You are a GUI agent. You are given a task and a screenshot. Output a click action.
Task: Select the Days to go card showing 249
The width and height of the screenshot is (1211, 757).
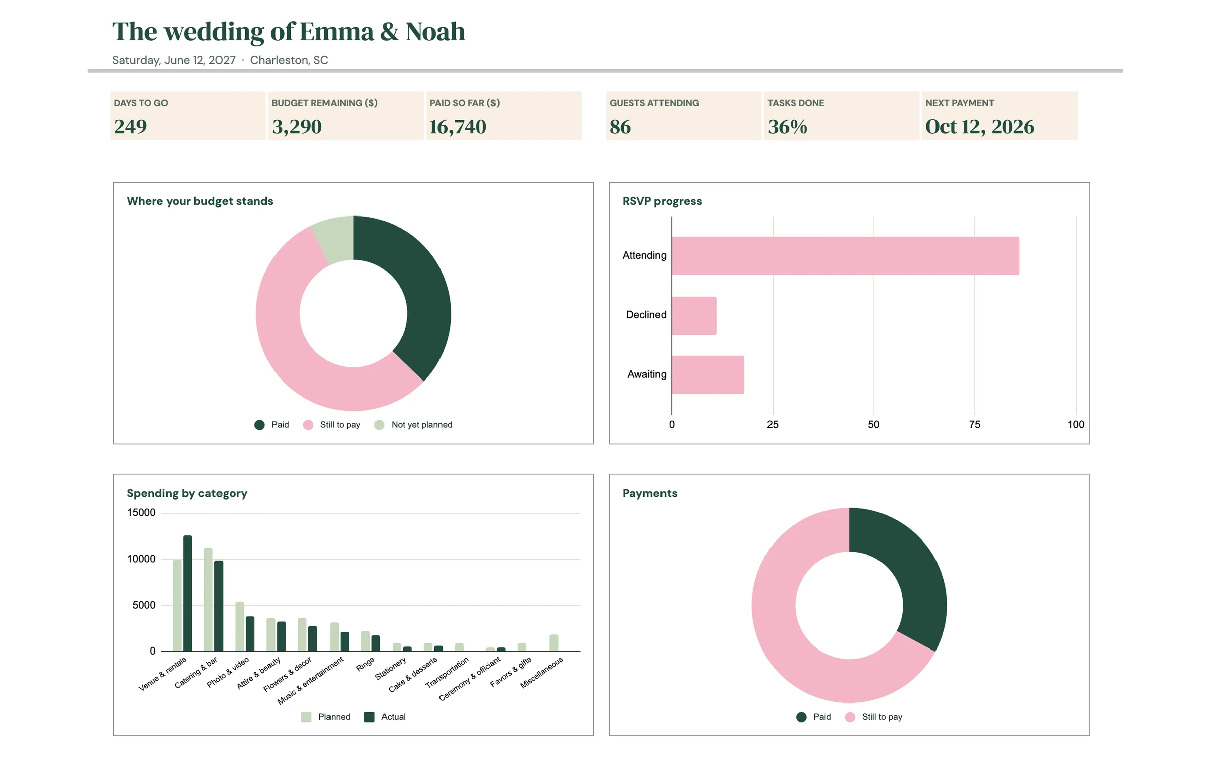pos(188,116)
